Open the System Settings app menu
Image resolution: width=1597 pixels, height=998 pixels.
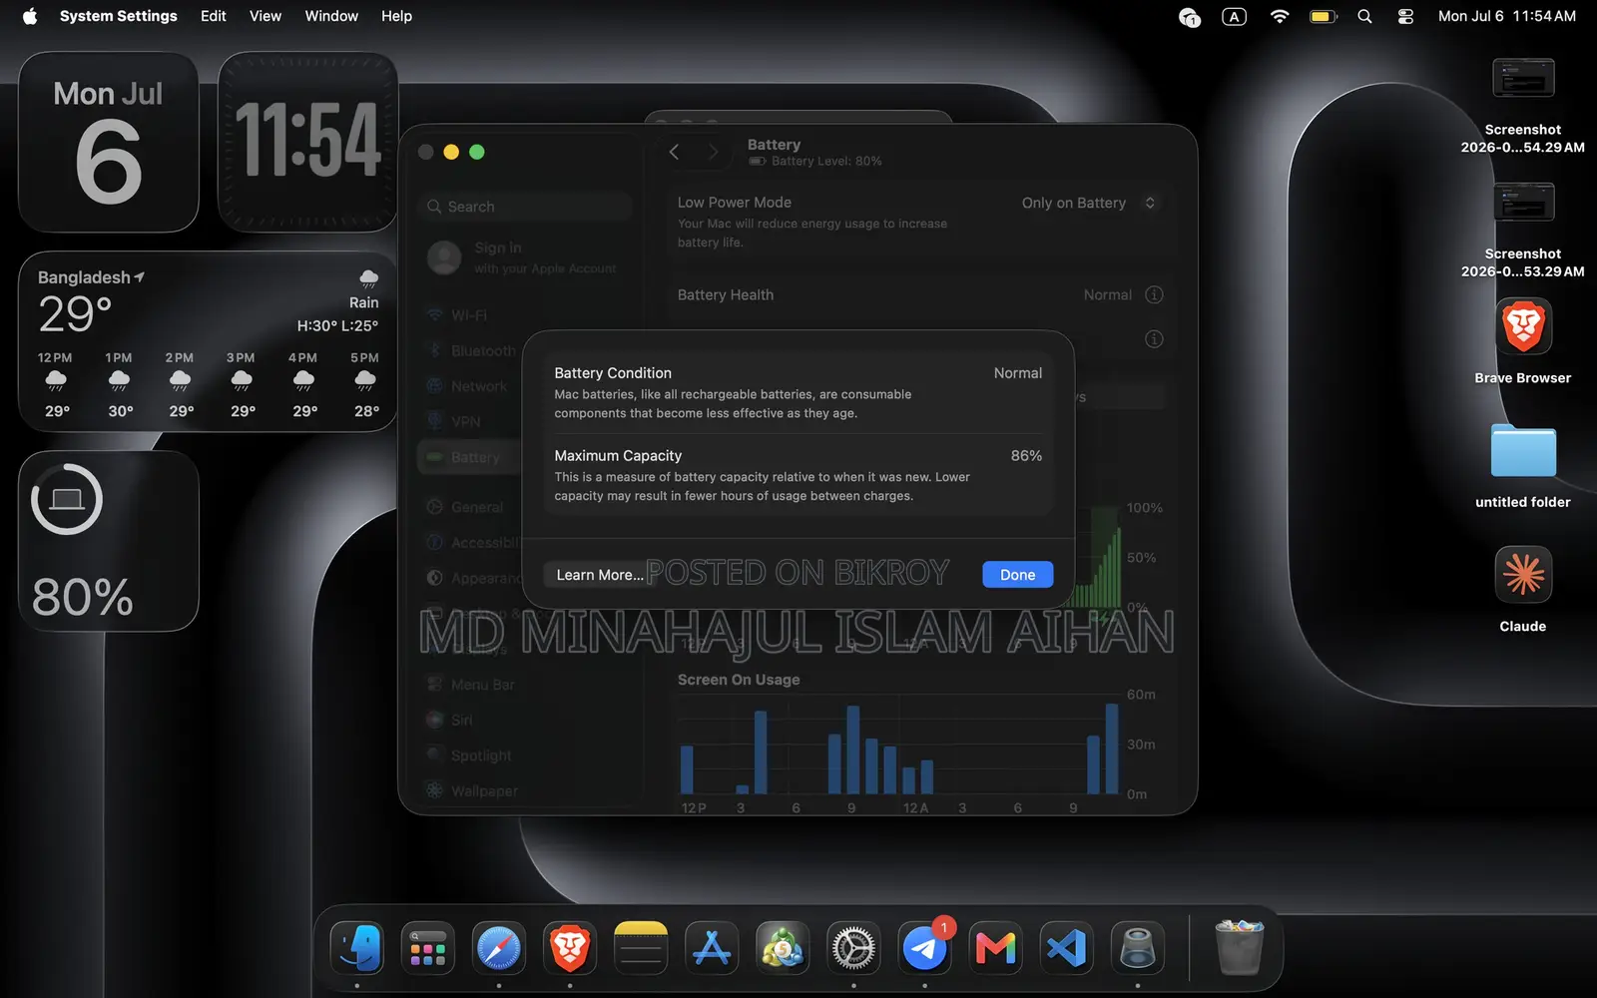coord(118,16)
